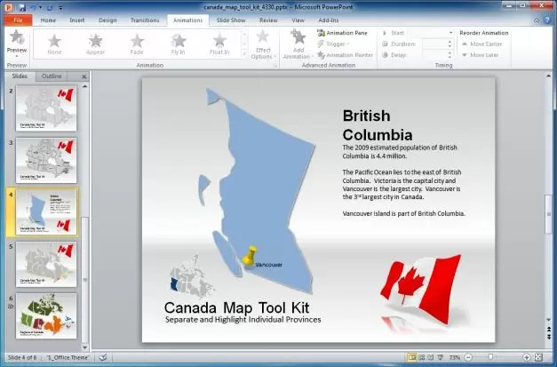Click the spell check icon in status bar
The width and height of the screenshot is (557, 367).
pos(103,357)
